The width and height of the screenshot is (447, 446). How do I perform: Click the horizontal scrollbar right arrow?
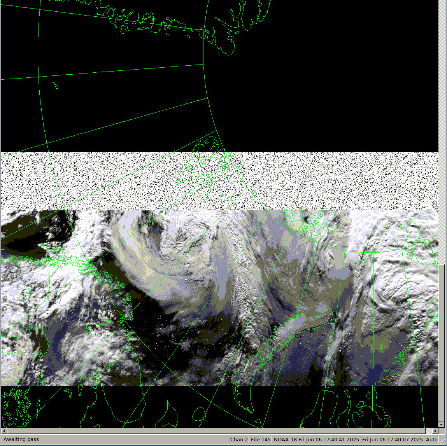click(x=435, y=431)
